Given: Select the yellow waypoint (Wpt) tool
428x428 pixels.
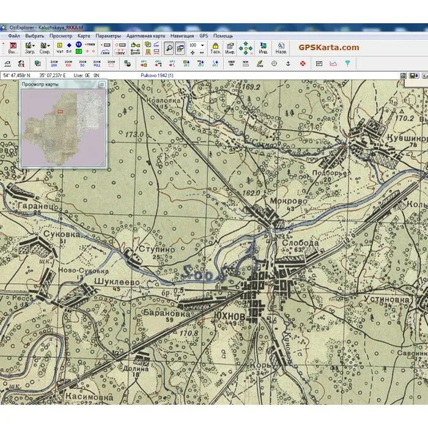Looking at the screenshot, I should [60, 45].
